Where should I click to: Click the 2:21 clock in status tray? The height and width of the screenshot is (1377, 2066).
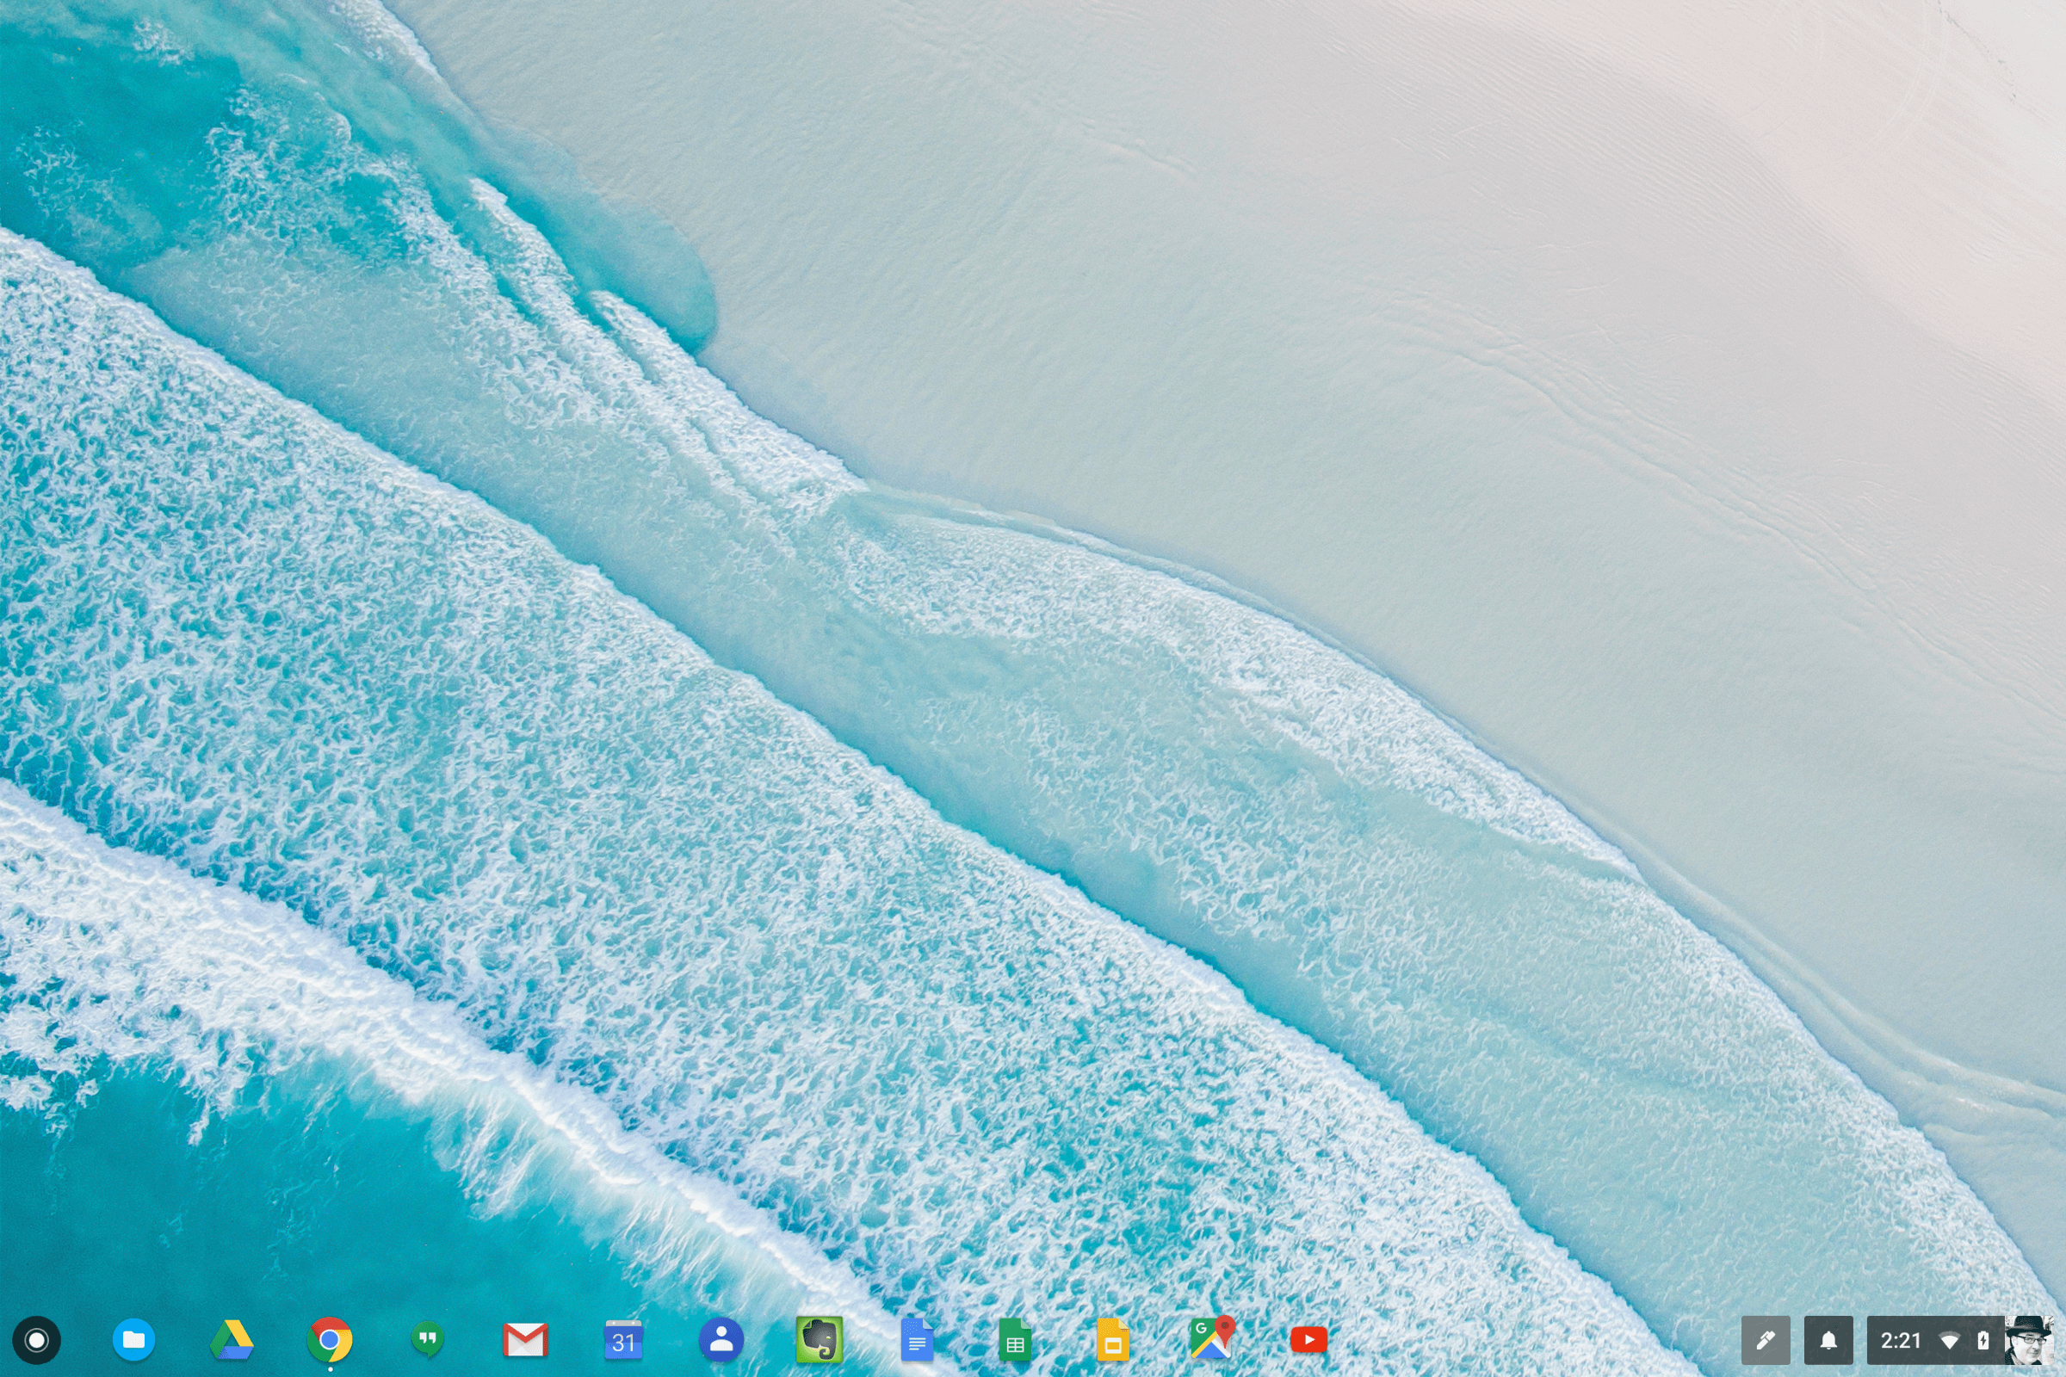1900,1340
